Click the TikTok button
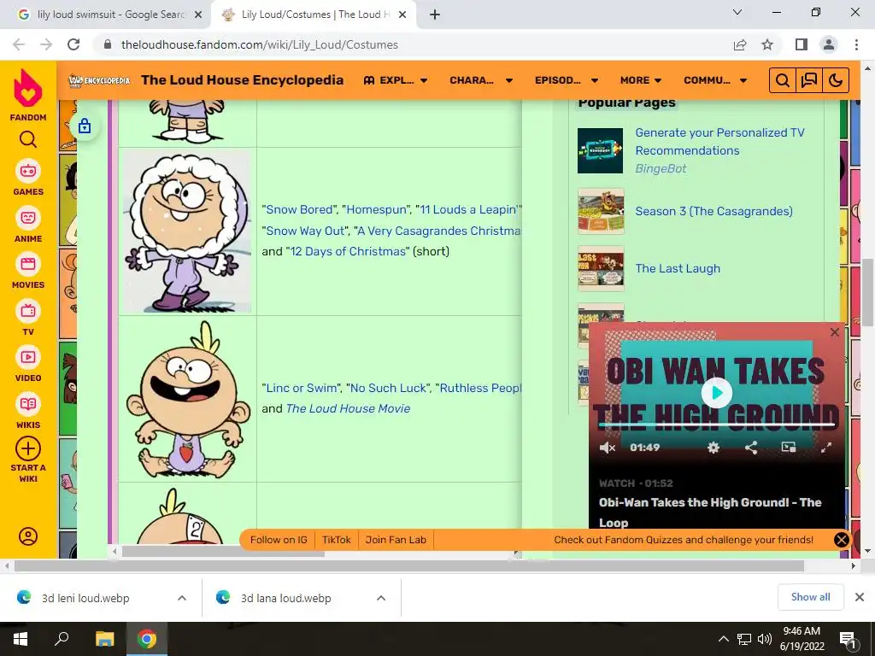 click(337, 540)
